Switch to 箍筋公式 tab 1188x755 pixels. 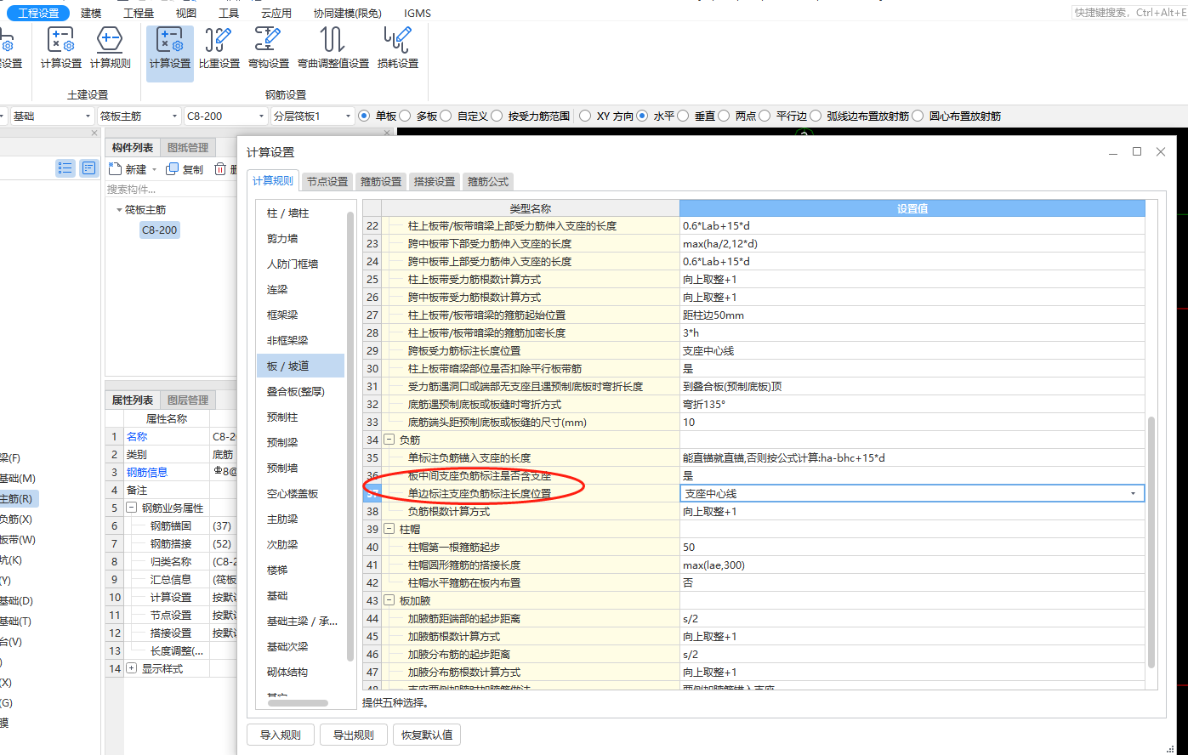[x=488, y=181]
